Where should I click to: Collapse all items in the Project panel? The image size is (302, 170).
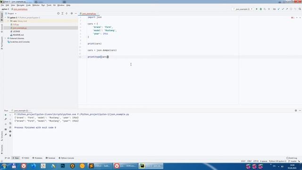pyautogui.click(x=67, y=14)
